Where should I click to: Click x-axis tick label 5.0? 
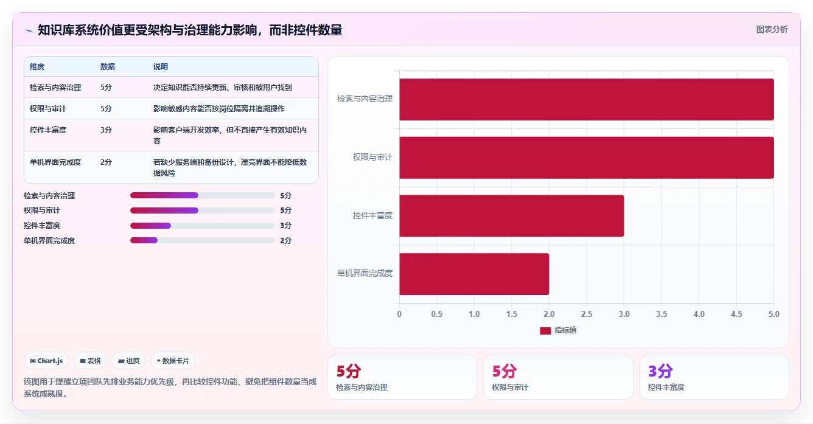pyautogui.click(x=774, y=315)
